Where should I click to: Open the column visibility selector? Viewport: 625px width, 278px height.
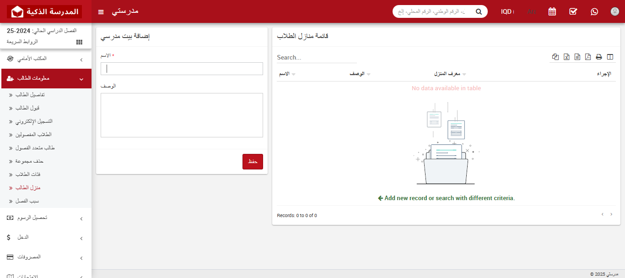pyautogui.click(x=610, y=57)
